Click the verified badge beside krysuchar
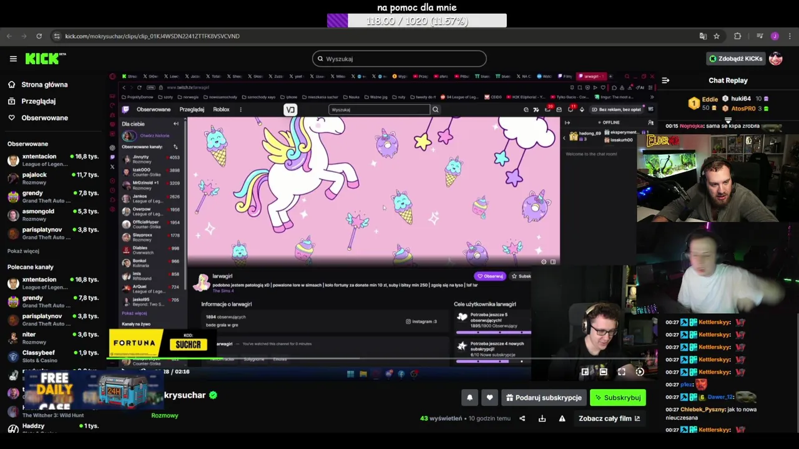This screenshot has height=449, width=799. click(x=213, y=395)
